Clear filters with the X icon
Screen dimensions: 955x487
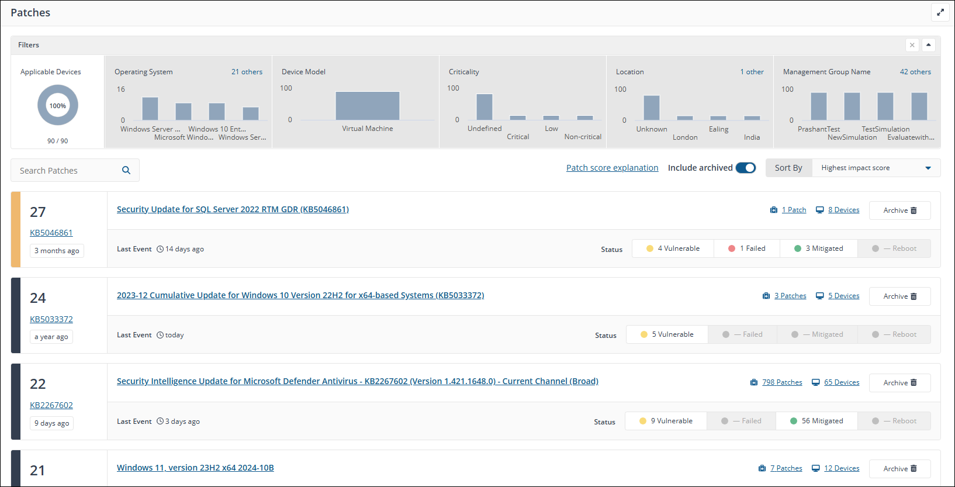click(x=912, y=45)
